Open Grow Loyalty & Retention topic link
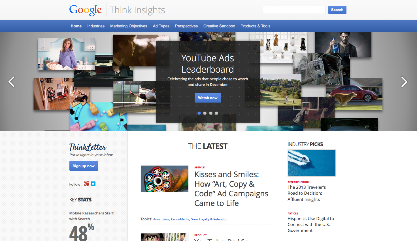The height and width of the screenshot is (241, 417). [209, 219]
